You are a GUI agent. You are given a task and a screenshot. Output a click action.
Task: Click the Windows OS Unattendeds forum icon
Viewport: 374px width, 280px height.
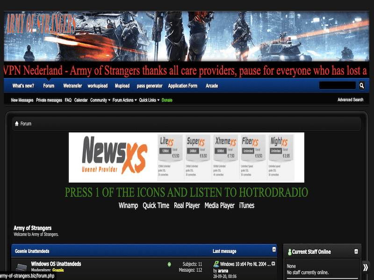click(x=21, y=267)
